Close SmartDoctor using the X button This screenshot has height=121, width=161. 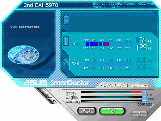click(48, 96)
